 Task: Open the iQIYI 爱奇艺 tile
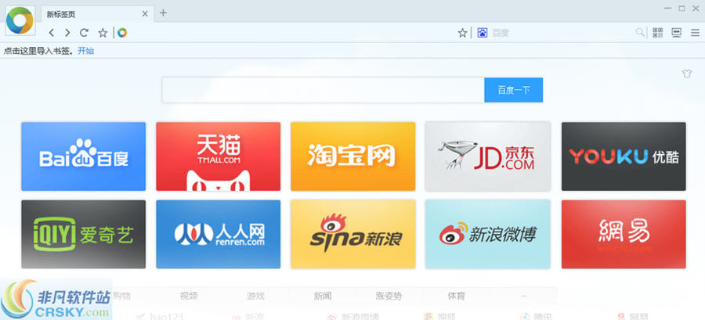84,234
